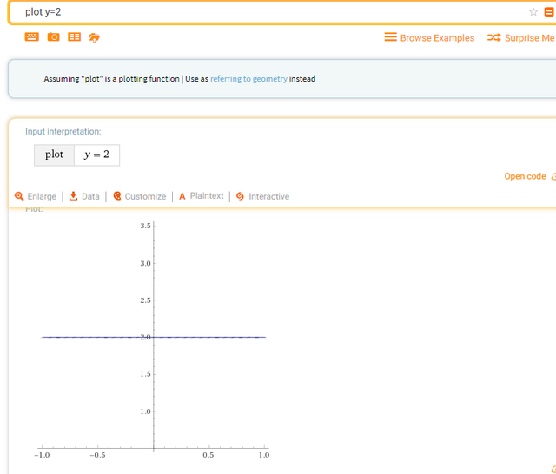This screenshot has width=556, height=474.
Task: Click the Enlarge magnifier icon
Action: click(19, 196)
